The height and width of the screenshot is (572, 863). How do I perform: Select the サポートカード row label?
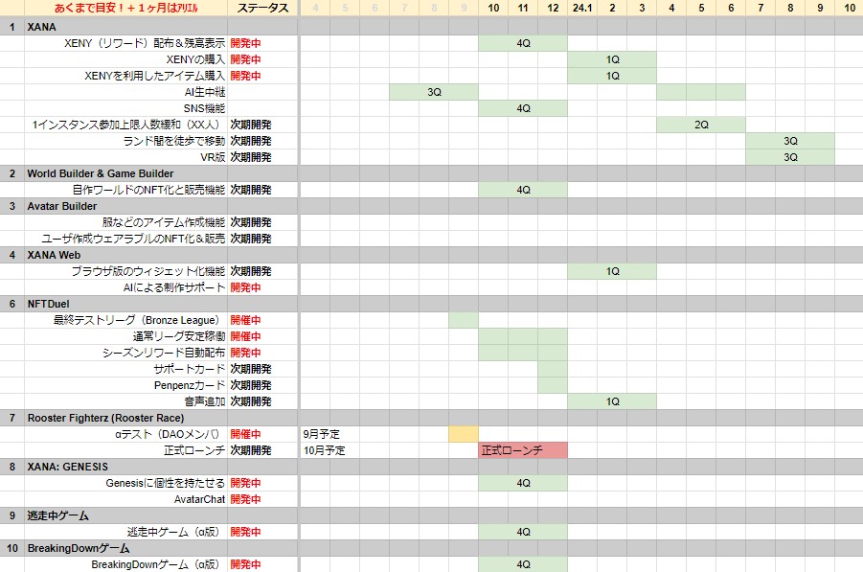(x=190, y=369)
